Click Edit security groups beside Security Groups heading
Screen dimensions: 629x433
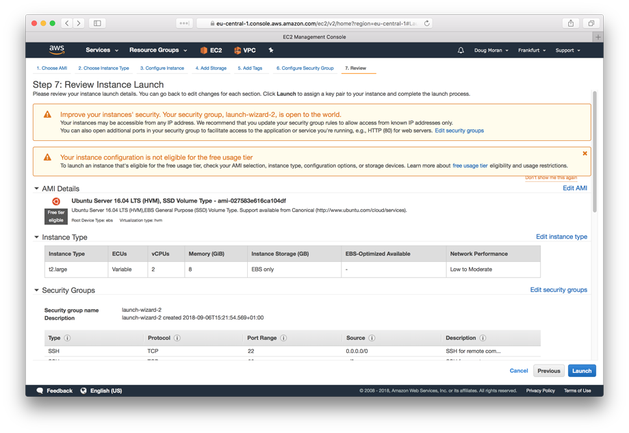(x=559, y=290)
